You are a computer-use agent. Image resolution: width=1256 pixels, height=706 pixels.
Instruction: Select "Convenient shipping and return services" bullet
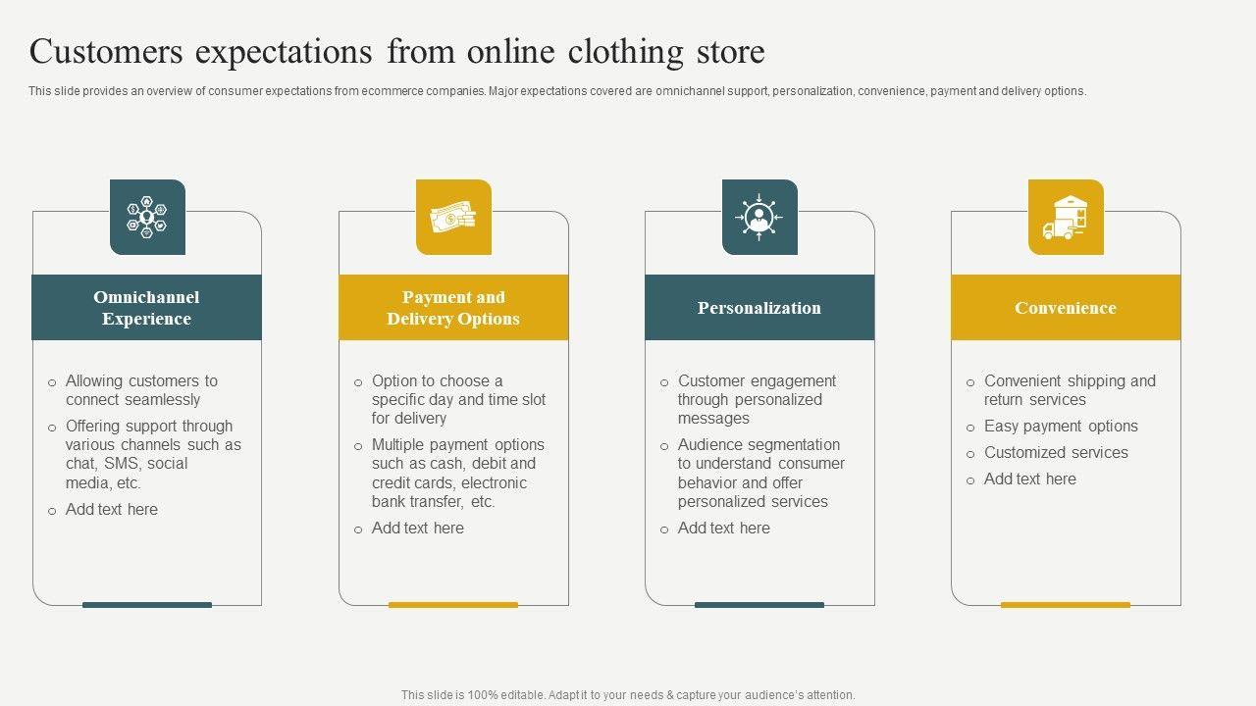pyautogui.click(x=1070, y=390)
